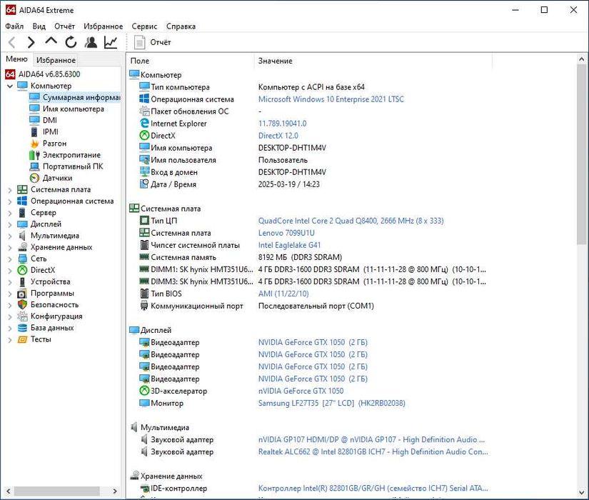The width and height of the screenshot is (589, 500).
Task: Select the Разгон flame icon item
Action: click(x=54, y=144)
